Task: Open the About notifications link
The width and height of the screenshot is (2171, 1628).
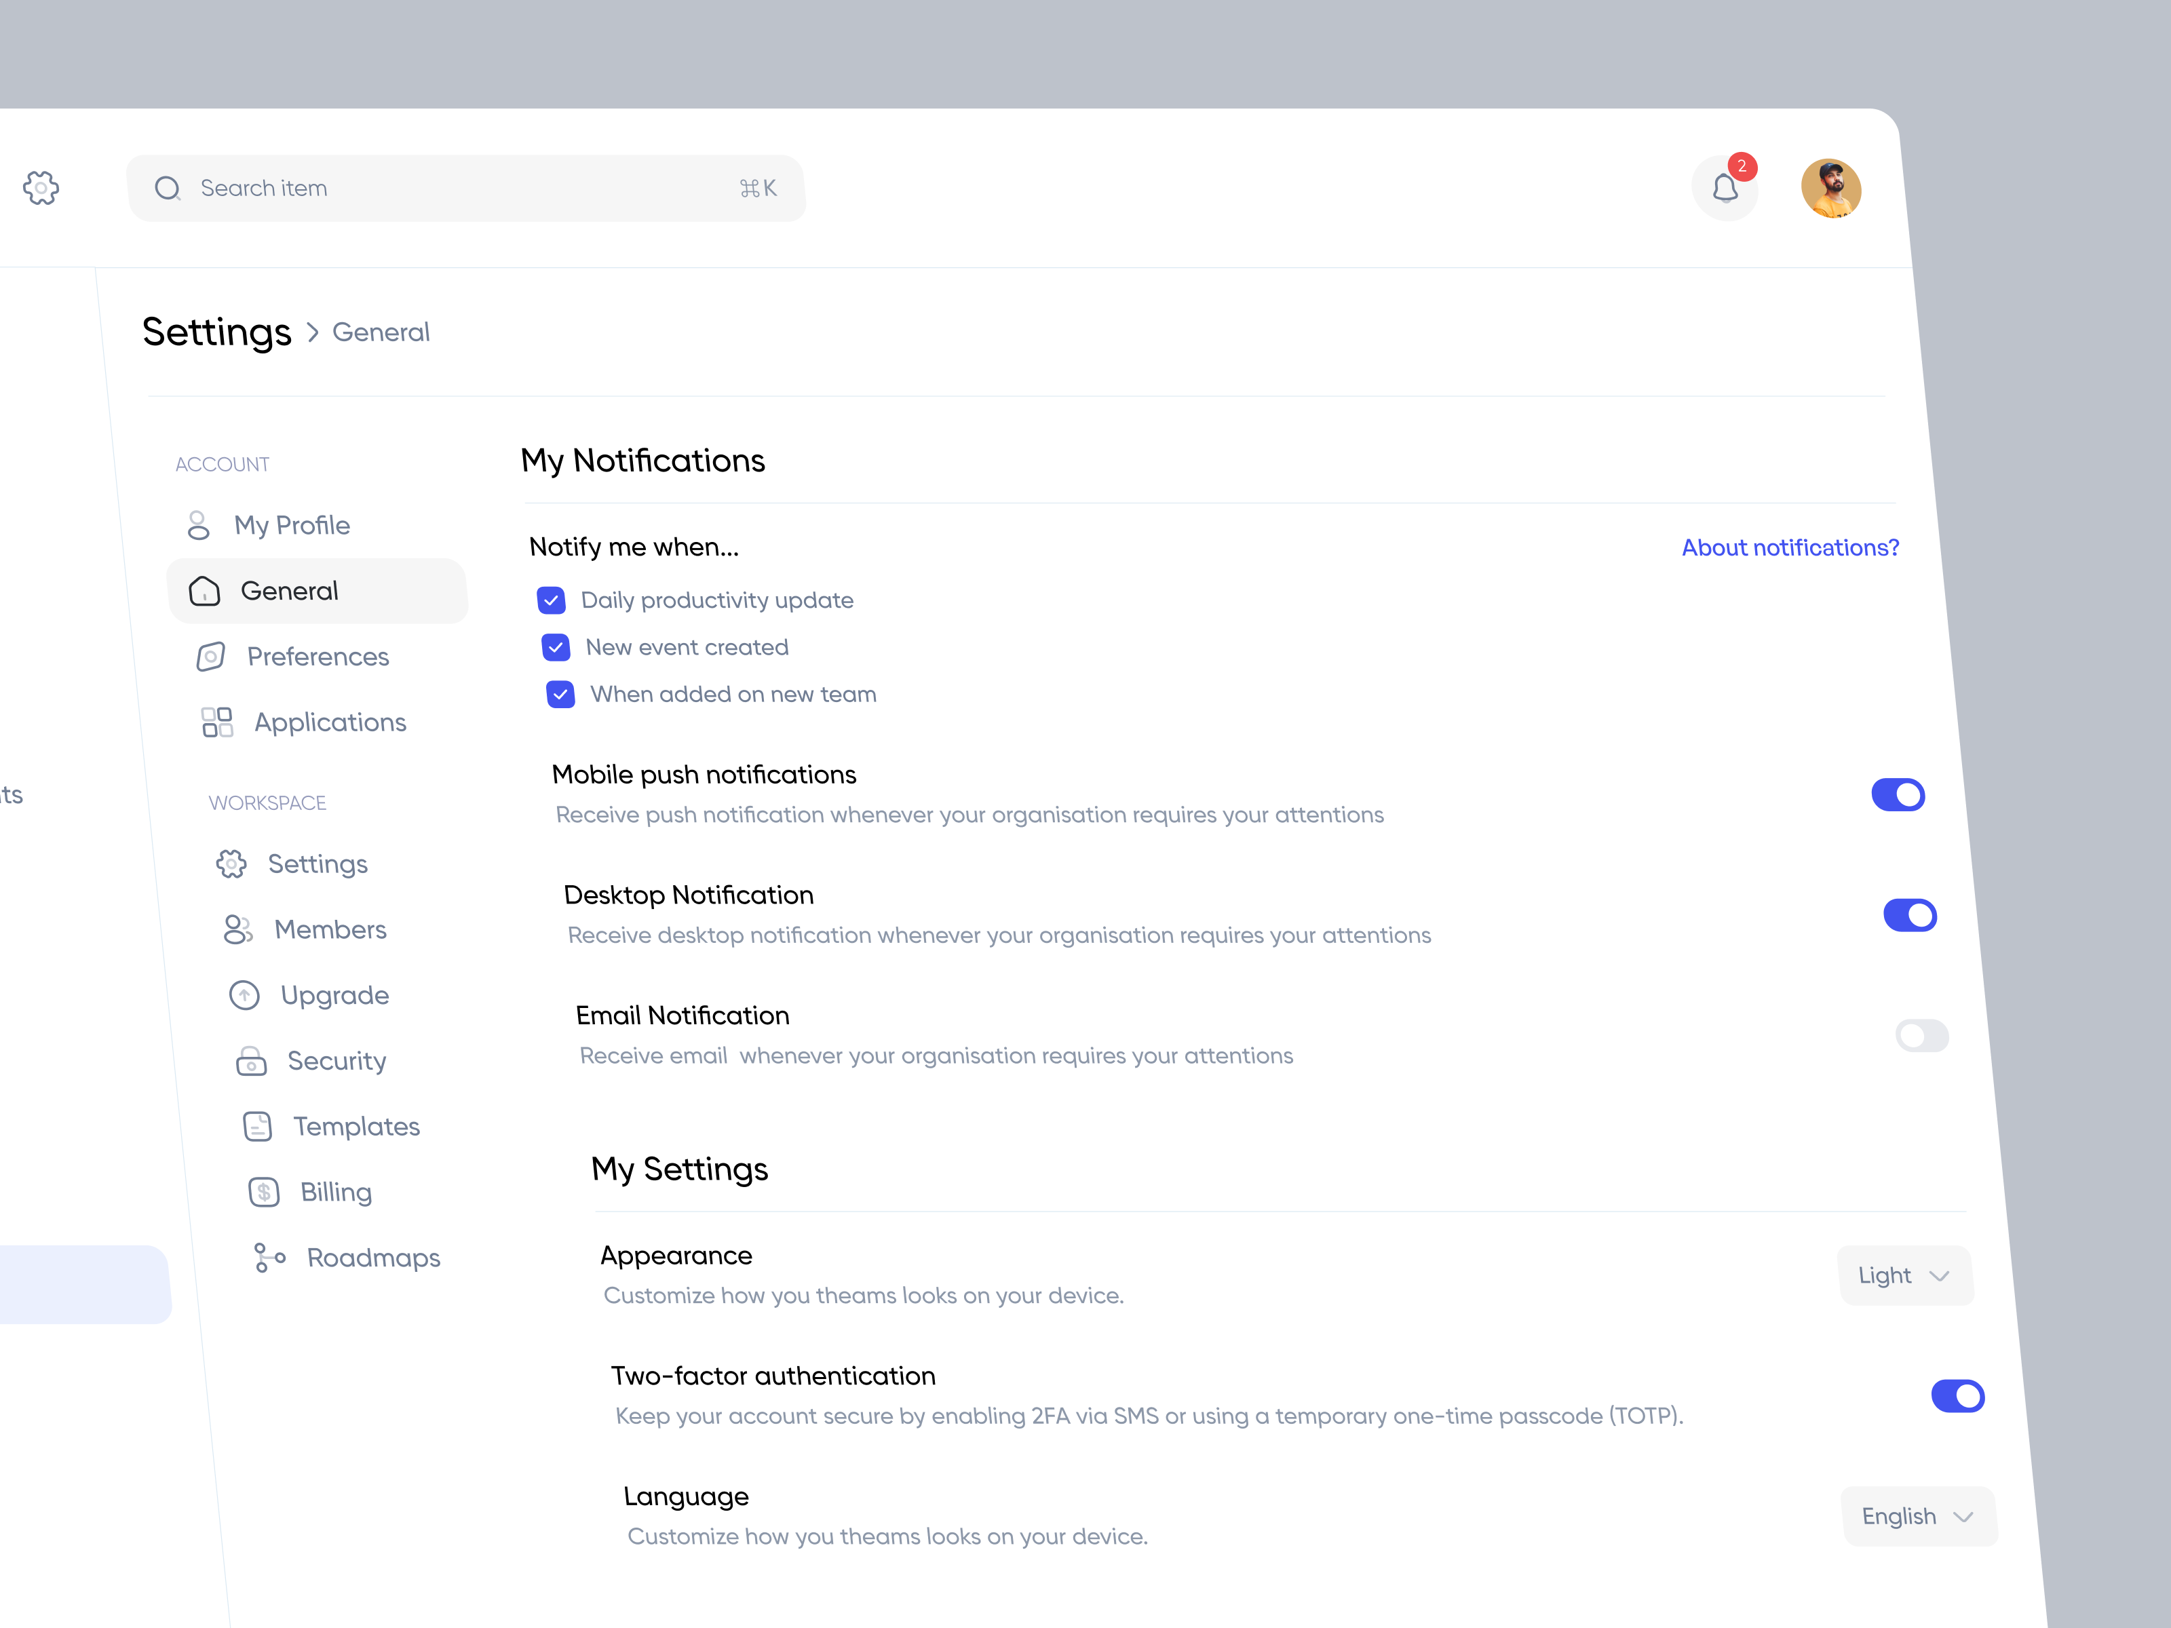Action: [1789, 547]
